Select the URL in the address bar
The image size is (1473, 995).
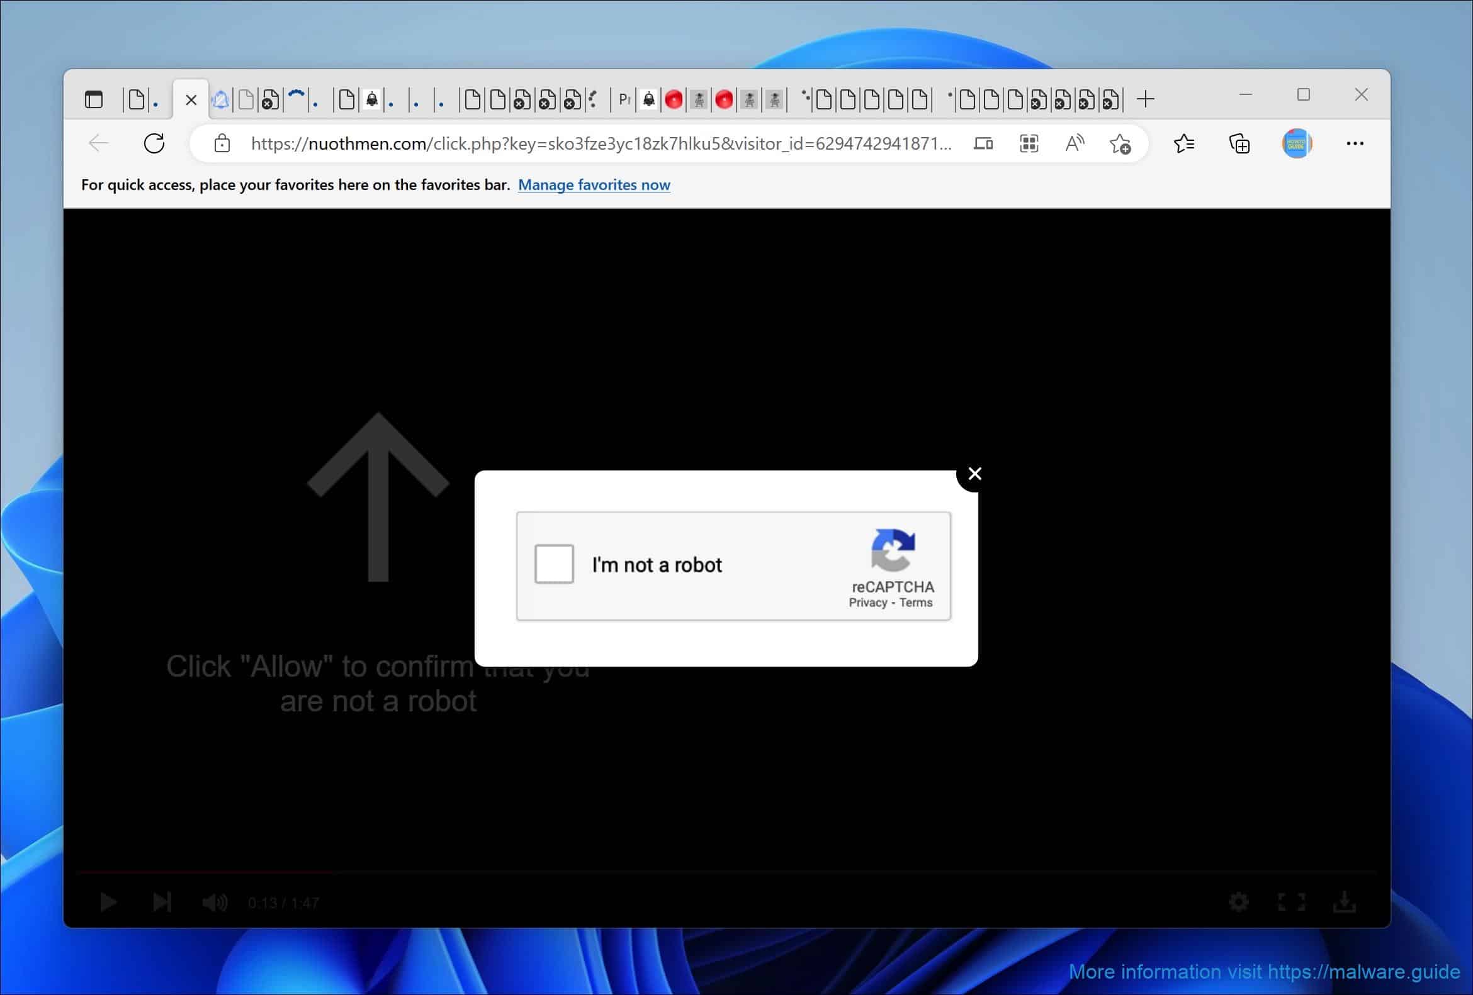[601, 144]
